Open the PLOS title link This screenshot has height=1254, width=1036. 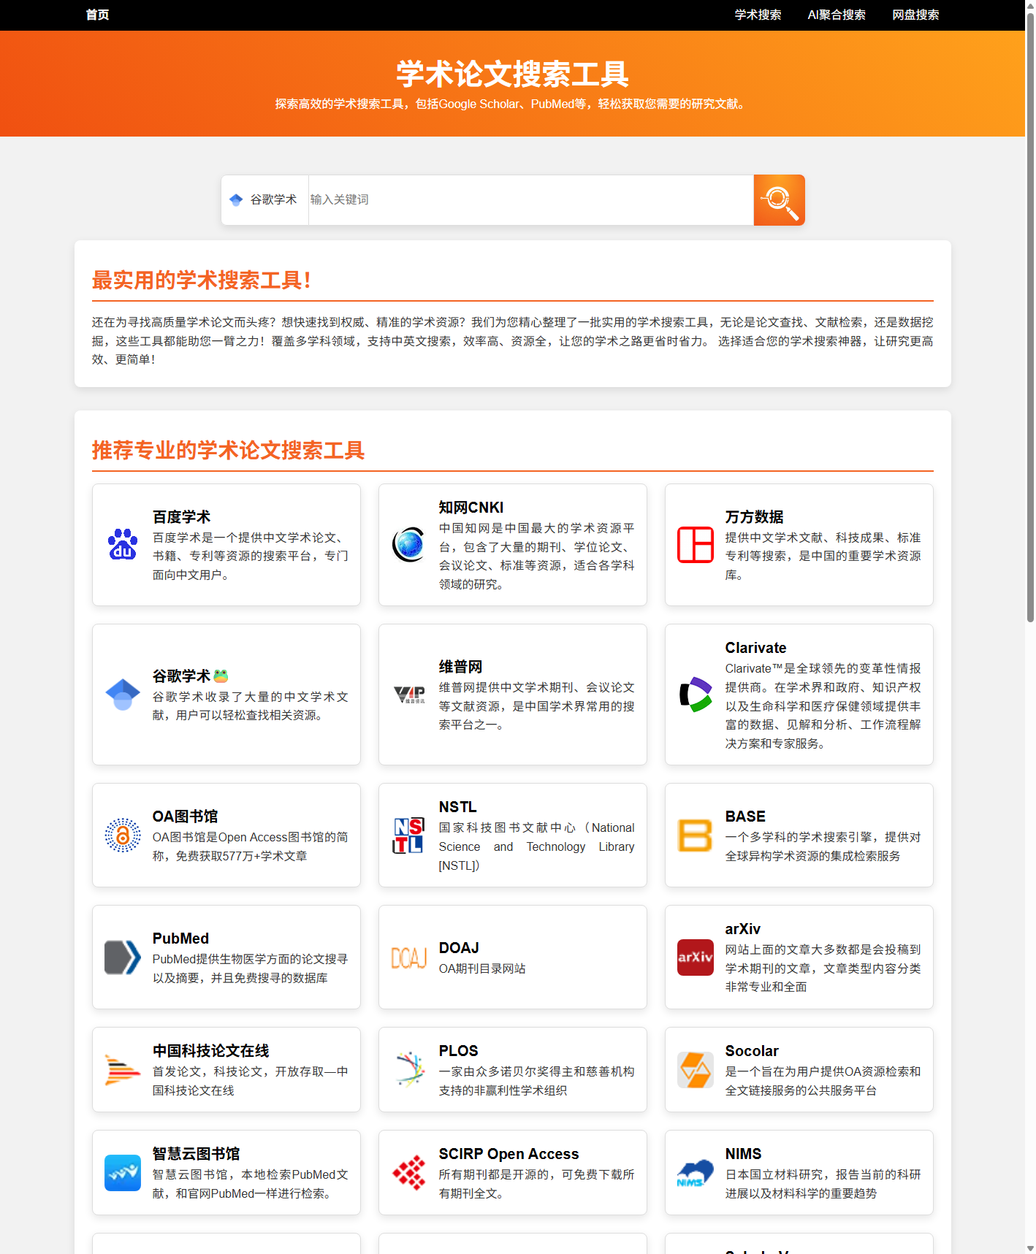point(458,1051)
